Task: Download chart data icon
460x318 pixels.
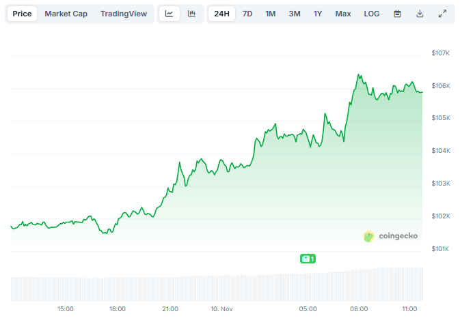Action: (420, 14)
